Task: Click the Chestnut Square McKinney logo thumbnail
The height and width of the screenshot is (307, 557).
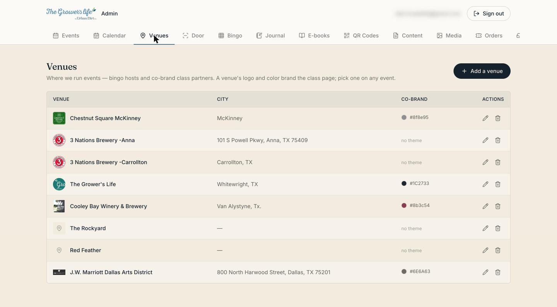Action: click(59, 118)
